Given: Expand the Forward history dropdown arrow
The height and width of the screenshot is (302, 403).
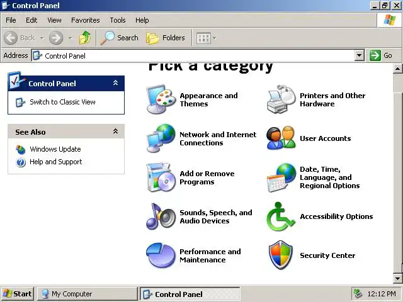Looking at the screenshot, I should click(x=70, y=38).
